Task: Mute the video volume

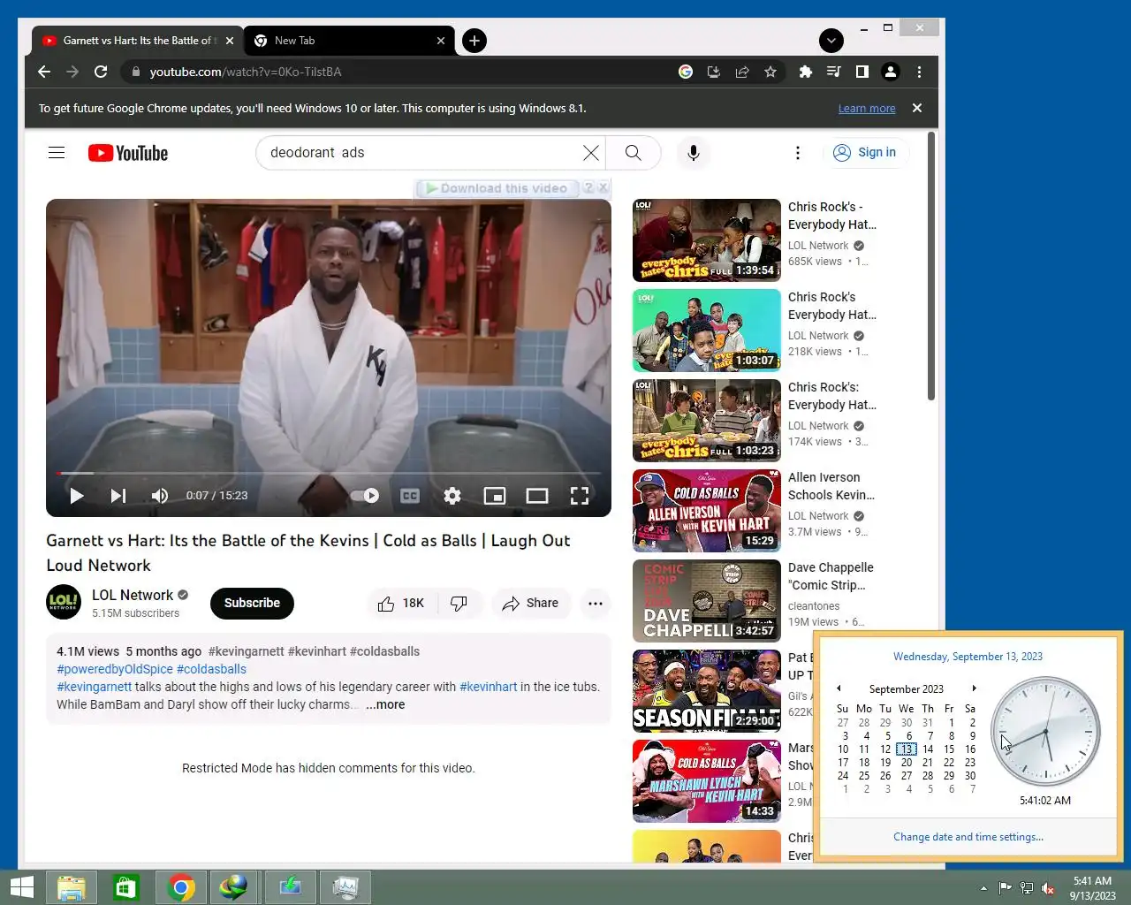Action: tap(160, 496)
